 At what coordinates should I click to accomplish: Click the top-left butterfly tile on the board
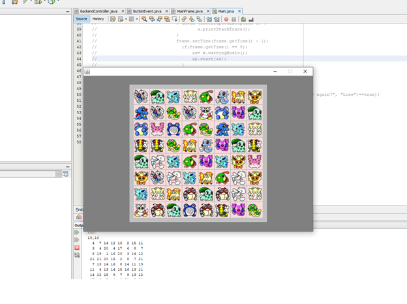click(141, 96)
